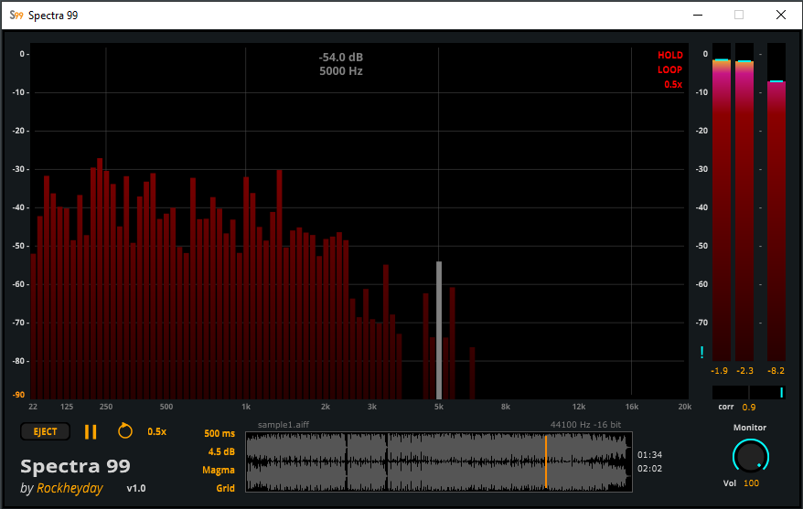Click the Spectra 99 title bar icon
Screen dimensions: 803x509
(x=16, y=15)
